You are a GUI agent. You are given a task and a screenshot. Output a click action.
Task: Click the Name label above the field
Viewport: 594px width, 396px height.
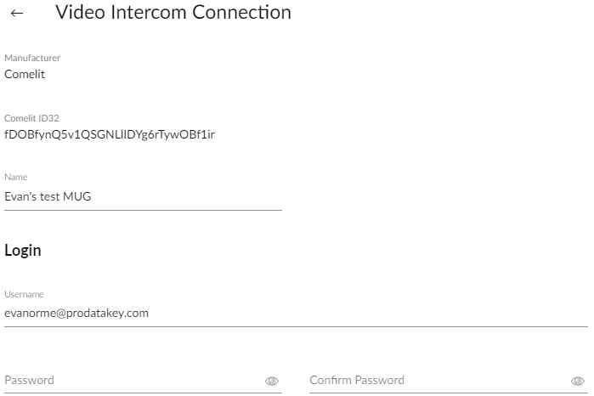point(16,177)
